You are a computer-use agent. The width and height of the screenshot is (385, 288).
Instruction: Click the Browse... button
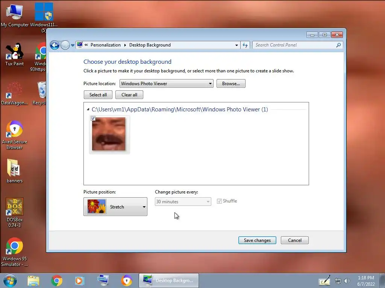tap(231, 84)
